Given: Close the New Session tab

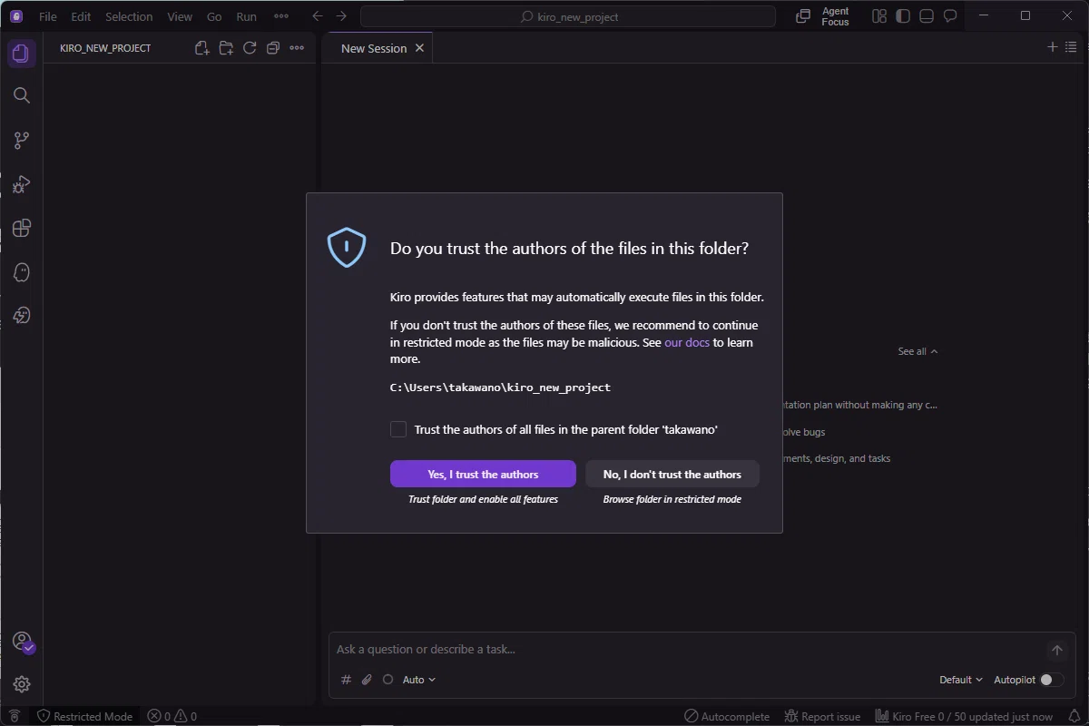Looking at the screenshot, I should tap(419, 48).
